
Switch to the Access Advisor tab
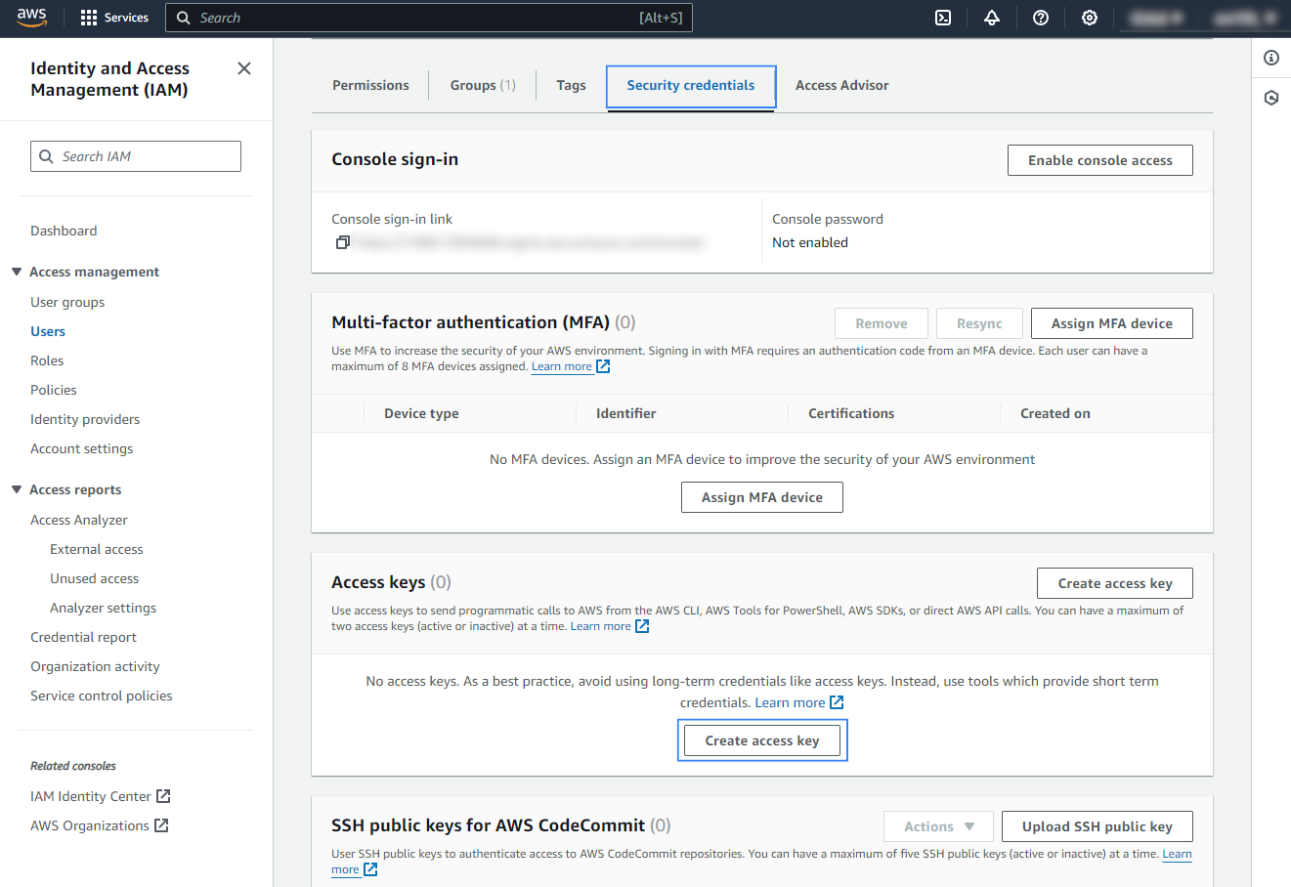point(841,85)
